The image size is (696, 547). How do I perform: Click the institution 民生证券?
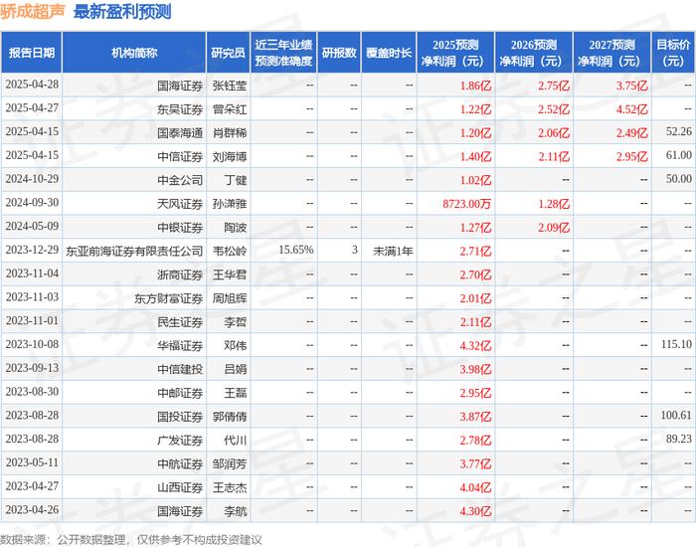click(180, 322)
